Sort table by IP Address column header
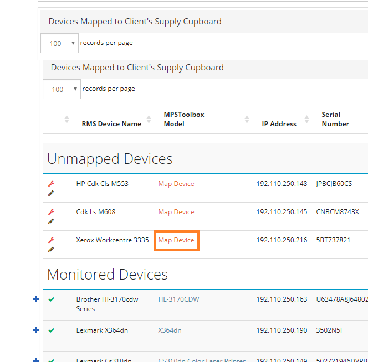The width and height of the screenshot is (368, 362). 279,123
